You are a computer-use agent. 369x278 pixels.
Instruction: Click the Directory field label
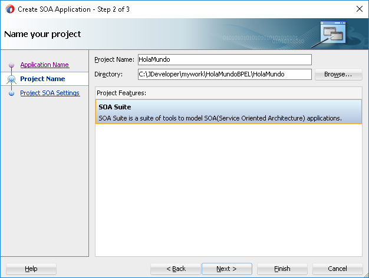(108, 74)
